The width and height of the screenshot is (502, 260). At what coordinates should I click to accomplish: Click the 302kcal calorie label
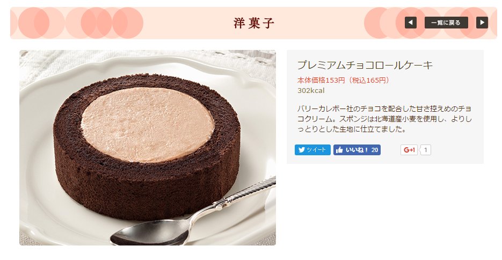coord(311,91)
